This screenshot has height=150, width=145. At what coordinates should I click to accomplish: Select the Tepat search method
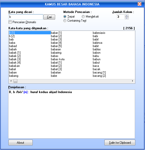(65, 17)
